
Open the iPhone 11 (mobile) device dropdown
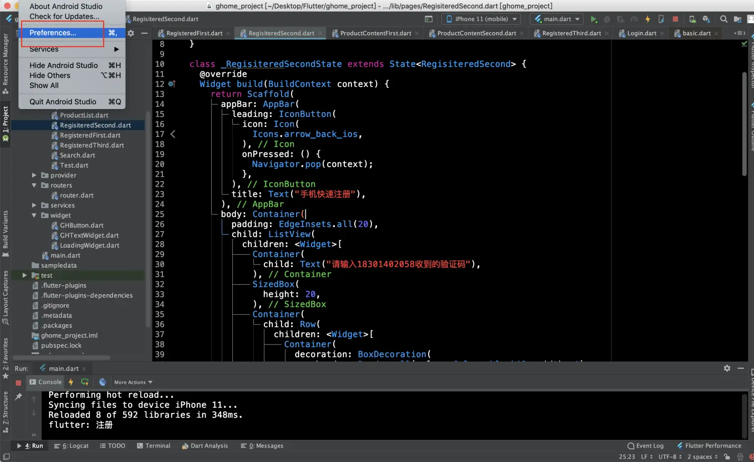click(482, 19)
